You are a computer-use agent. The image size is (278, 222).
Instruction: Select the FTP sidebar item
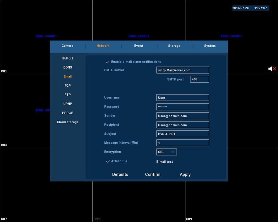(x=68, y=95)
